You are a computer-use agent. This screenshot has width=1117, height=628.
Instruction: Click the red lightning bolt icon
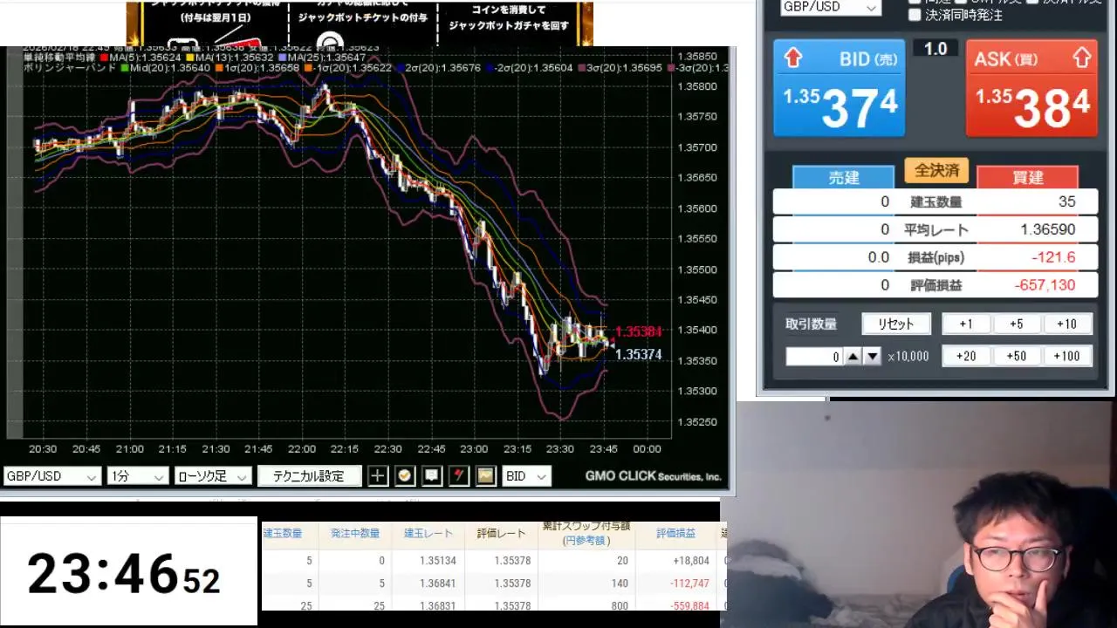click(x=459, y=475)
